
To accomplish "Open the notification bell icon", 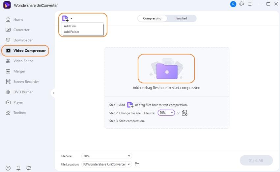I will 18,168.
